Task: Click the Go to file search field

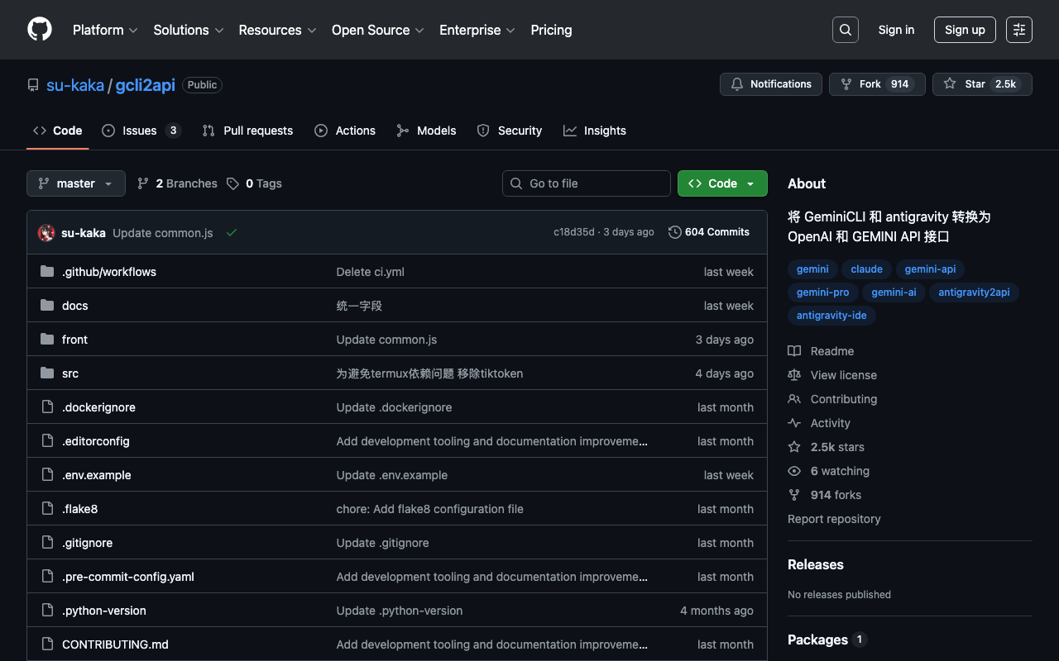Action: pyautogui.click(x=587, y=183)
